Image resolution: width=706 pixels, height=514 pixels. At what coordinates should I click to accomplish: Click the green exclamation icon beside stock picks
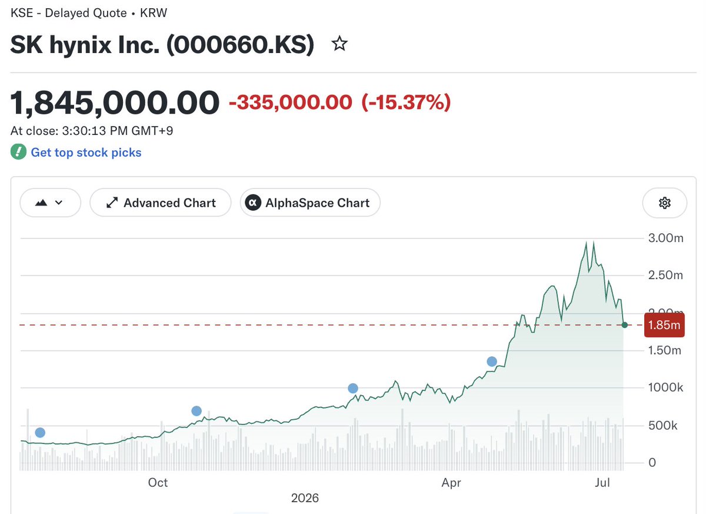click(x=18, y=152)
